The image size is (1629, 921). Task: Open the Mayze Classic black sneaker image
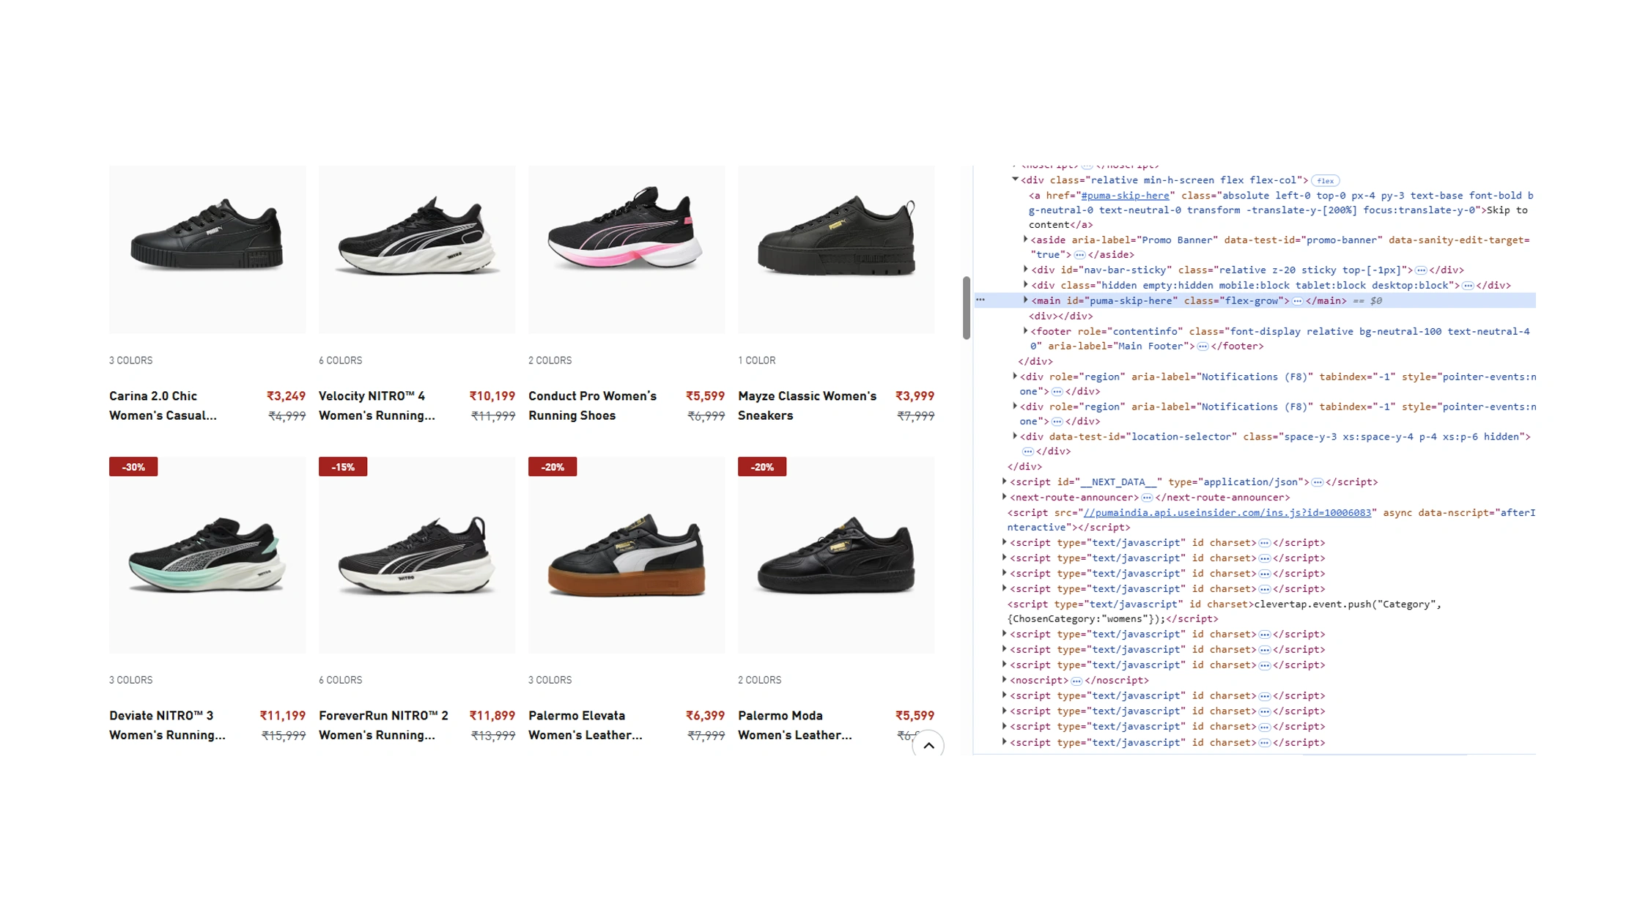836,249
